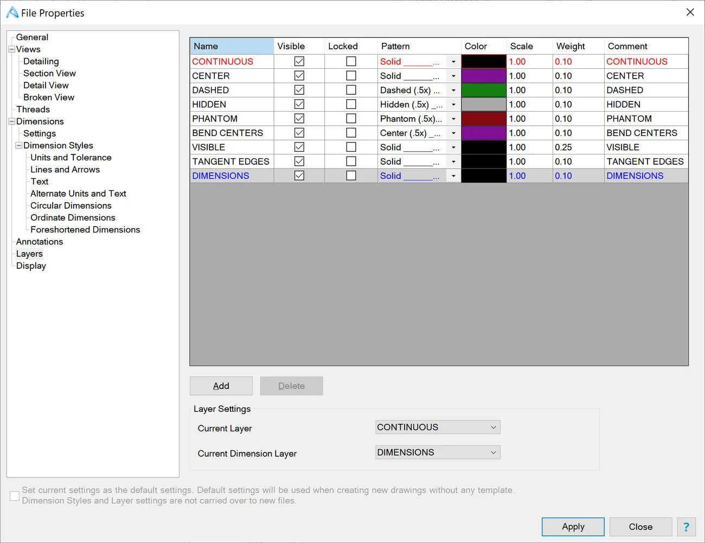Click the Delete layer button
Viewport: 705px width, 543px height.
pos(292,386)
